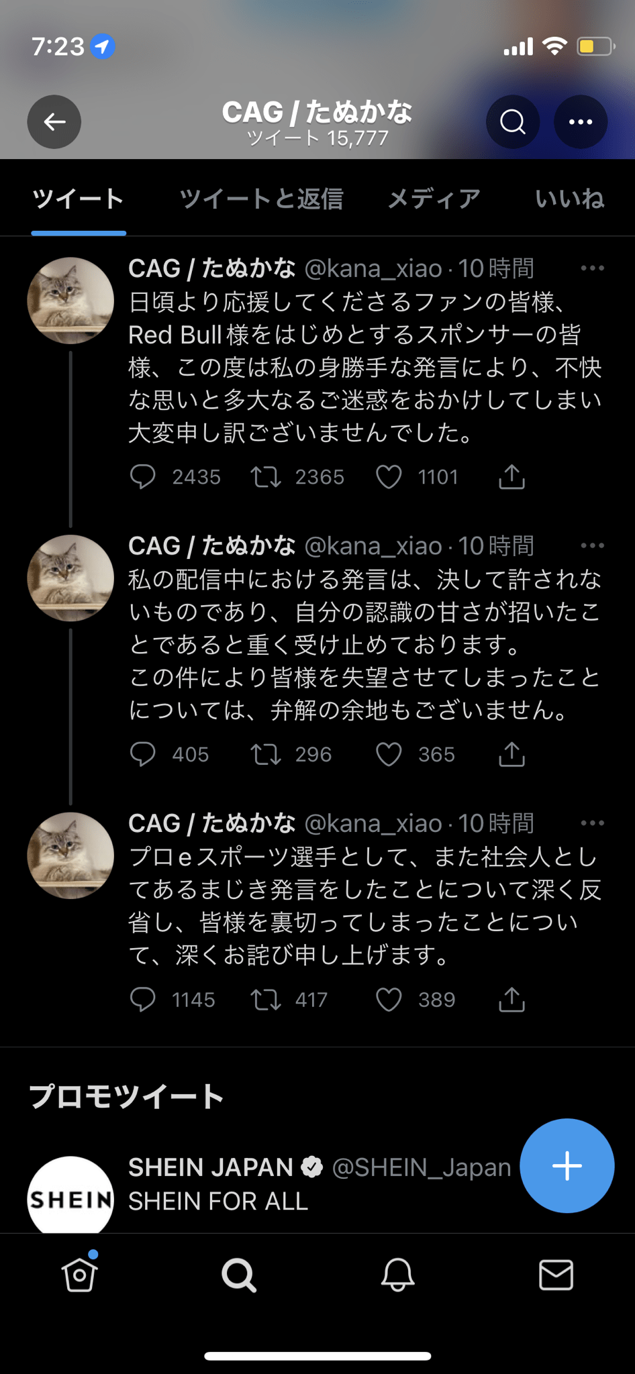Expand options menu on second tweet

pos(592,545)
